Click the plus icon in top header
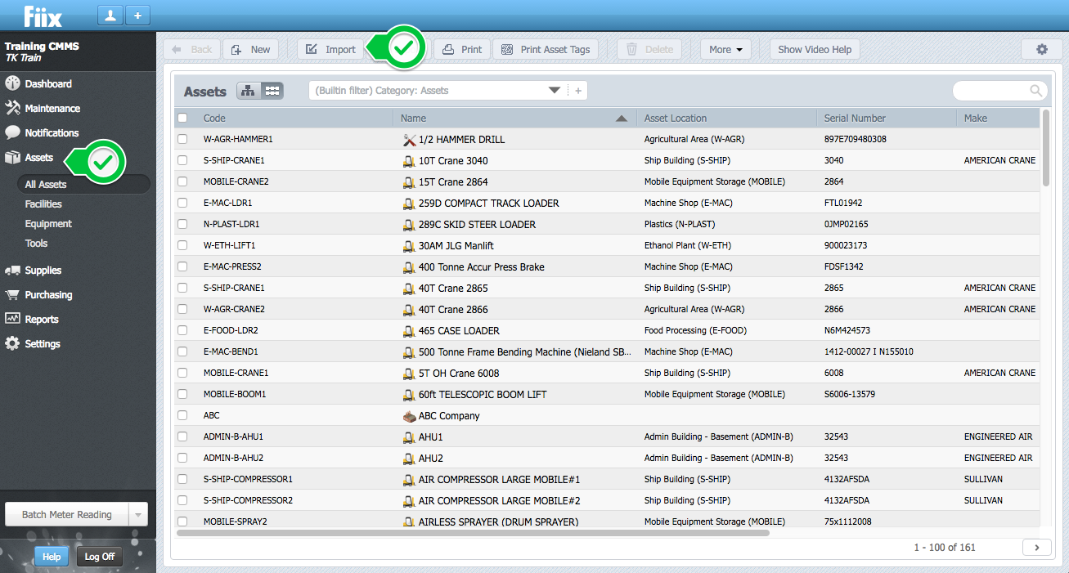The width and height of the screenshot is (1069, 573). pyautogui.click(x=137, y=15)
